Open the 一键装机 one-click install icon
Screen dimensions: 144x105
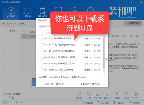click(27, 12)
